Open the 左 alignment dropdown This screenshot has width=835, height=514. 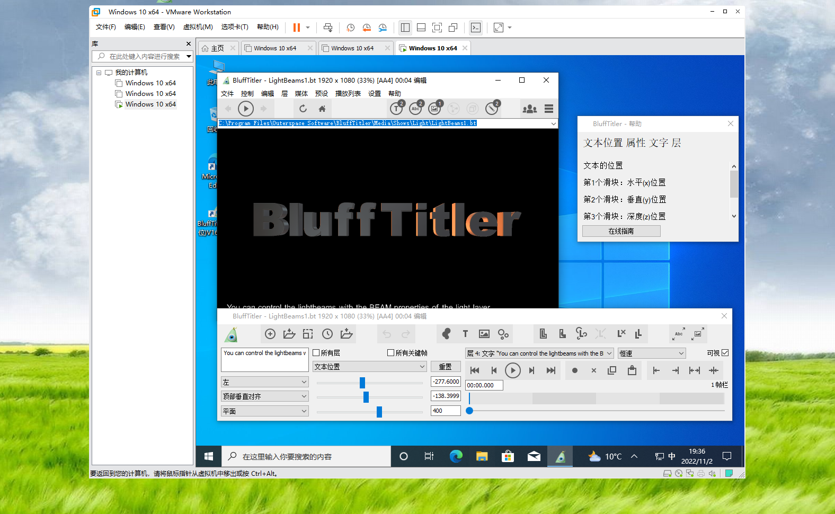point(265,382)
